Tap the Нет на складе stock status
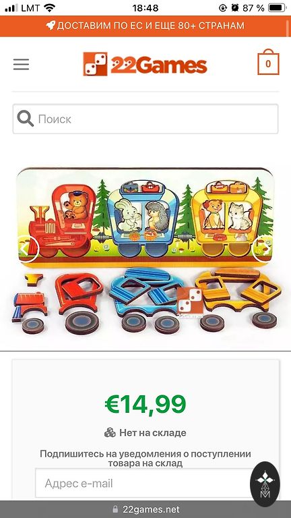This screenshot has width=291, height=518. (x=153, y=433)
